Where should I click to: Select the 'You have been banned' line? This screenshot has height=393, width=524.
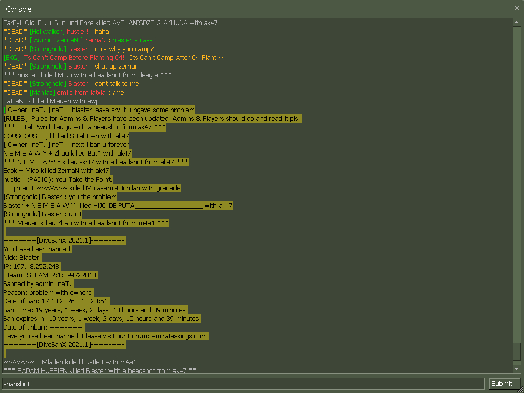pyautogui.click(x=37, y=249)
